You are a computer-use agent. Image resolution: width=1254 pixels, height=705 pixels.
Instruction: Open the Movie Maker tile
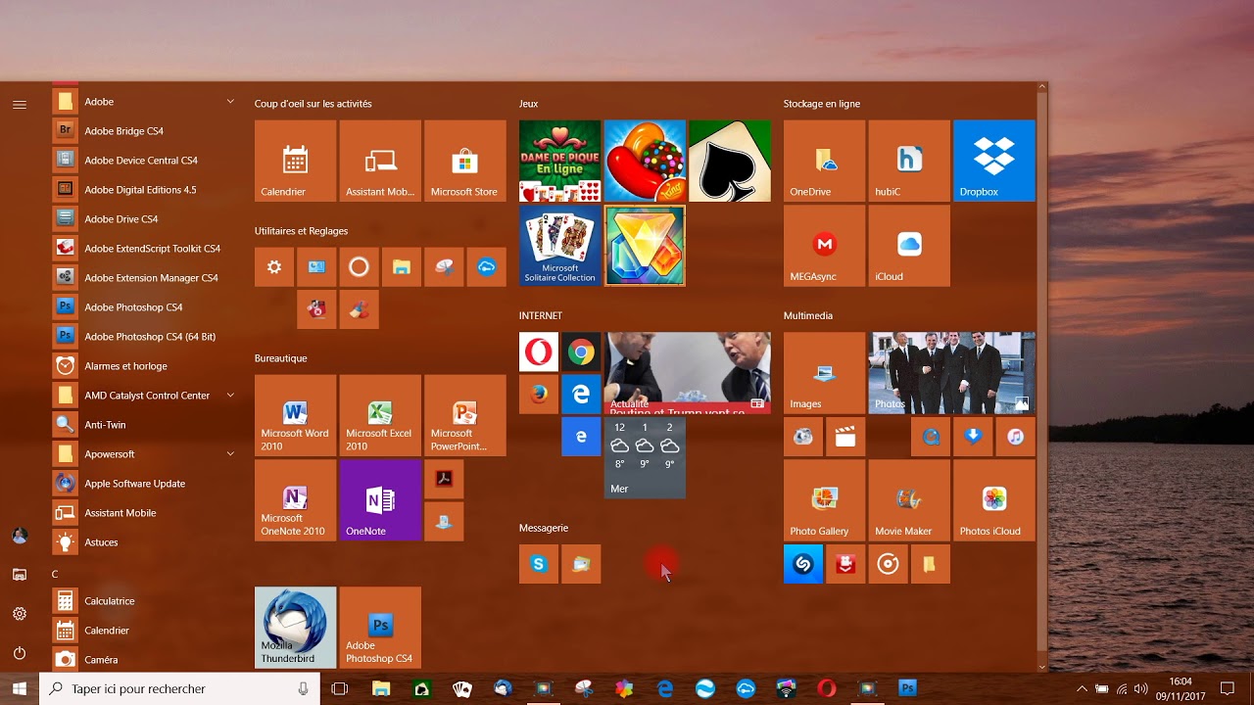pyautogui.click(x=909, y=500)
